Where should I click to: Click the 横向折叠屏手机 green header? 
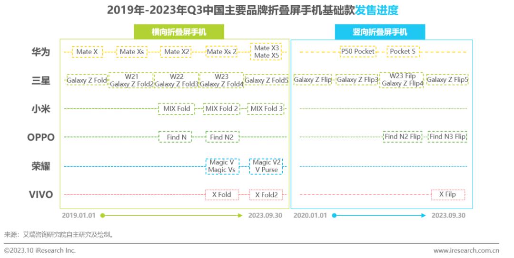[x=178, y=32]
